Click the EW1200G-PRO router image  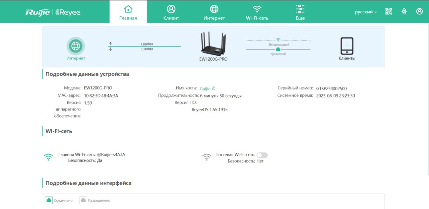213,44
